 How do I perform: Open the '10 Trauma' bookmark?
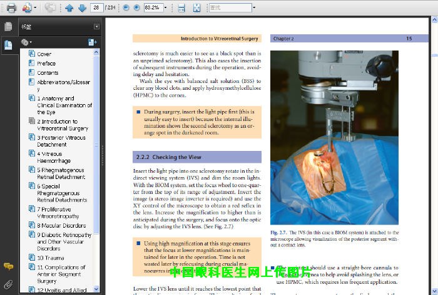pyautogui.click(x=50, y=258)
